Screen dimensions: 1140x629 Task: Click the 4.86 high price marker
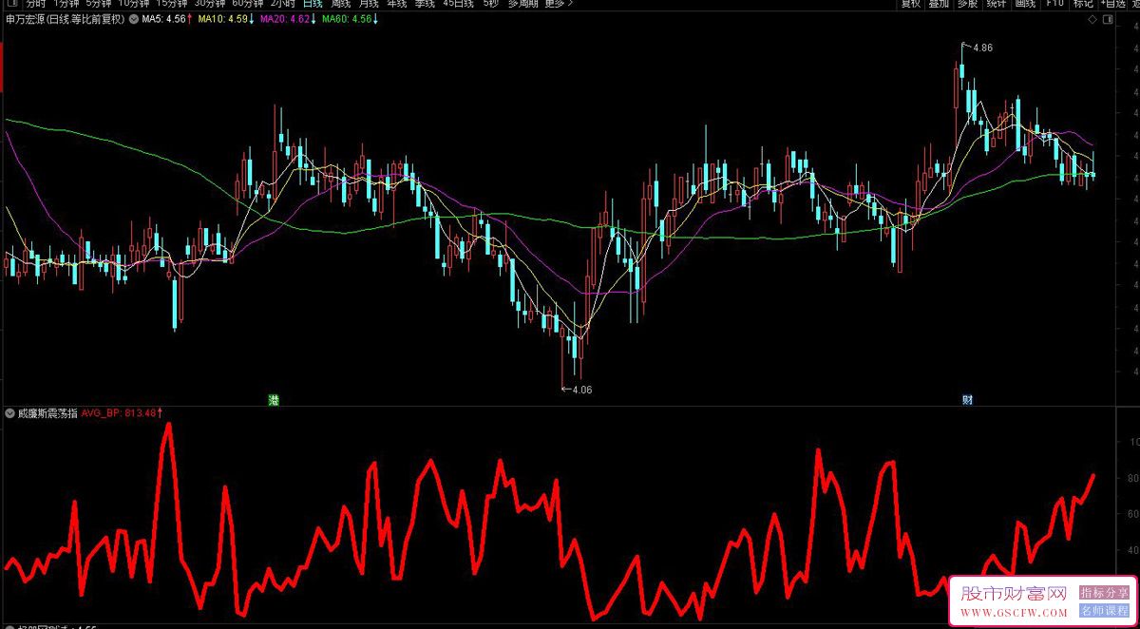[981, 48]
